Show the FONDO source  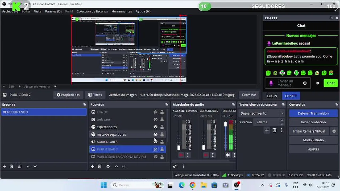click(156, 112)
